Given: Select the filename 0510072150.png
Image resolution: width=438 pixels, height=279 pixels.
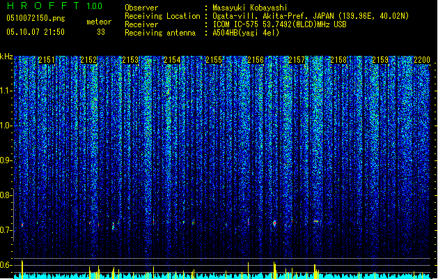Looking at the screenshot, I should (x=36, y=18).
